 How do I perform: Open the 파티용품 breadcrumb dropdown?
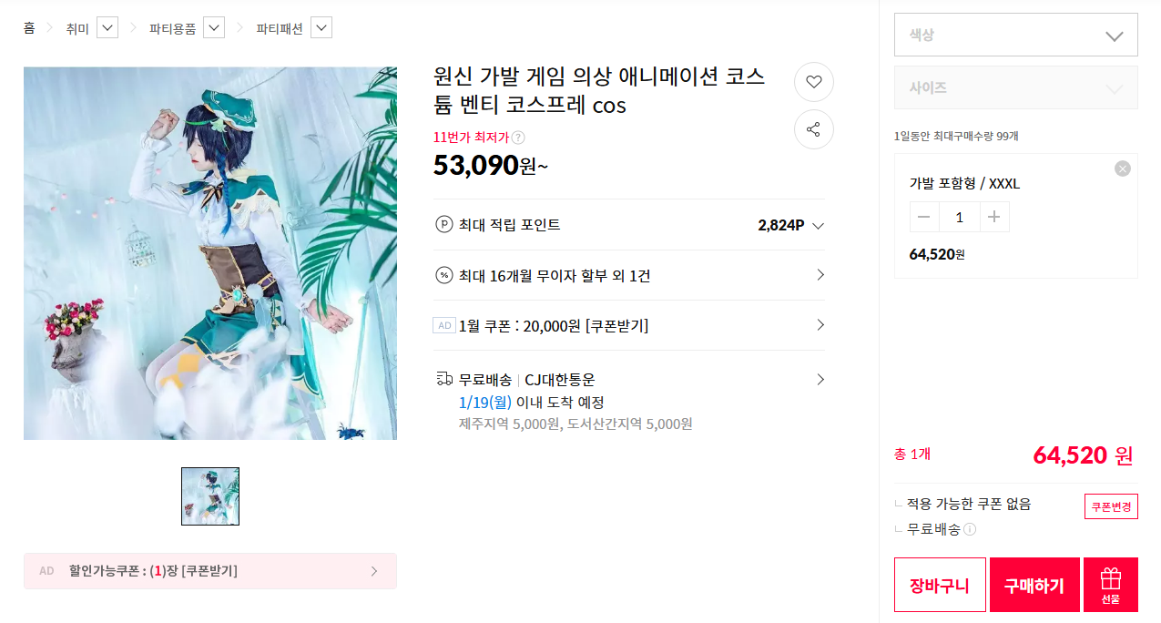click(x=214, y=28)
